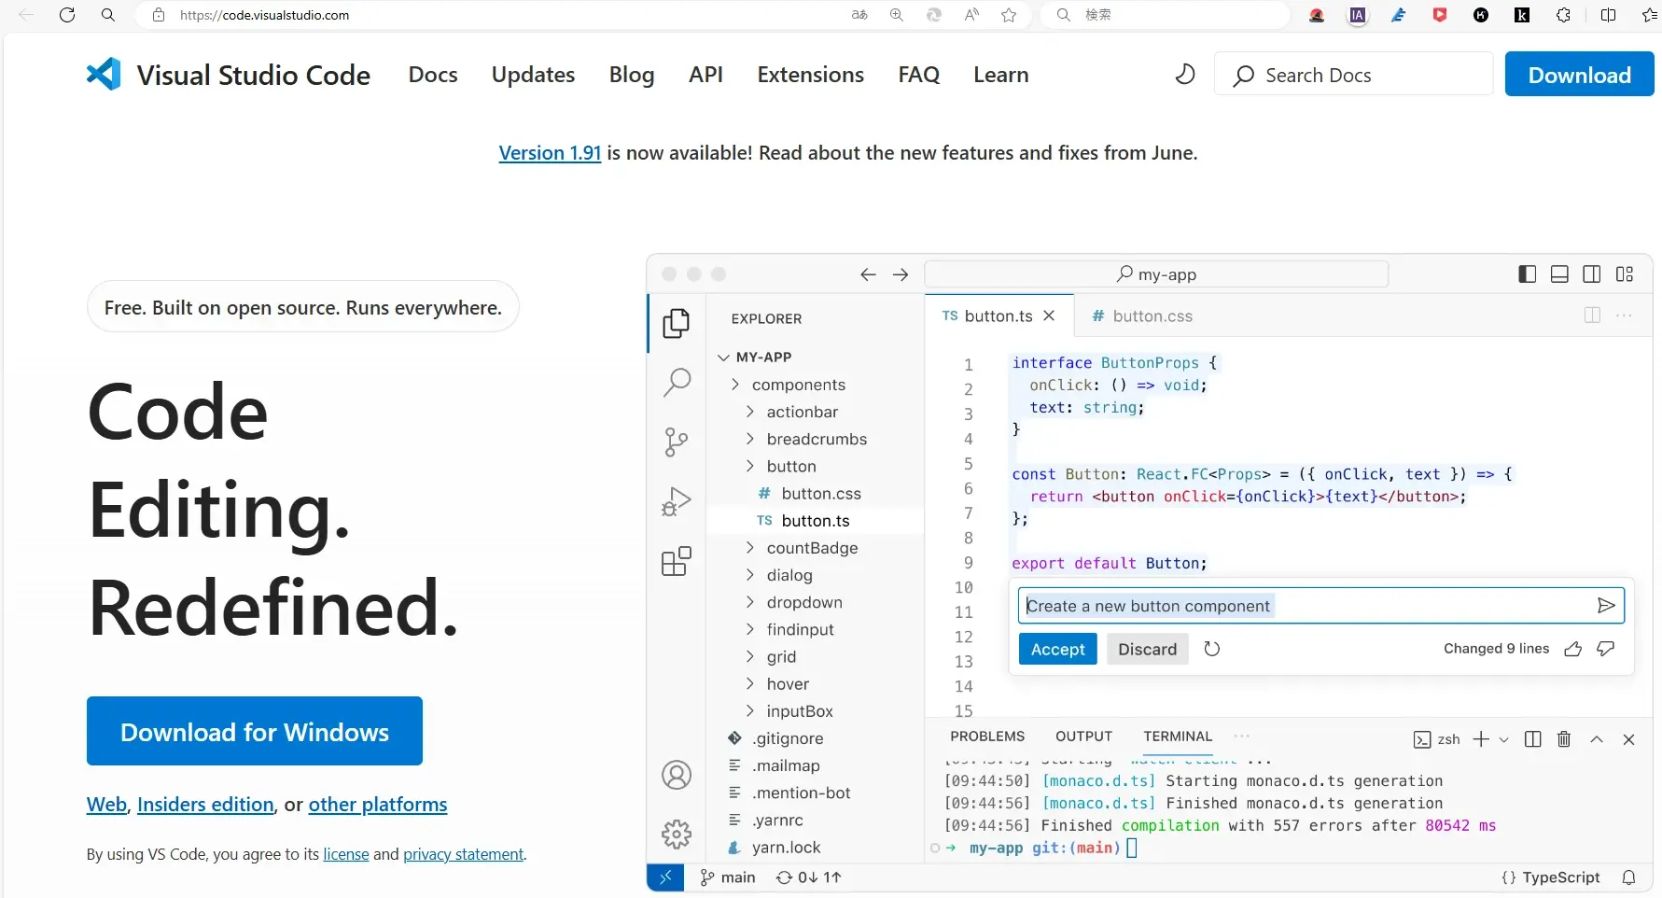Click the Accept button
This screenshot has width=1662, height=898.
point(1057,649)
